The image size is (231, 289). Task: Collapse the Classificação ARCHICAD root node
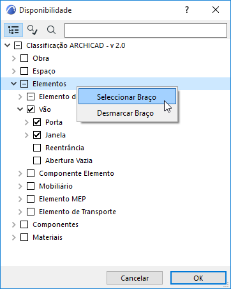(x=8, y=45)
